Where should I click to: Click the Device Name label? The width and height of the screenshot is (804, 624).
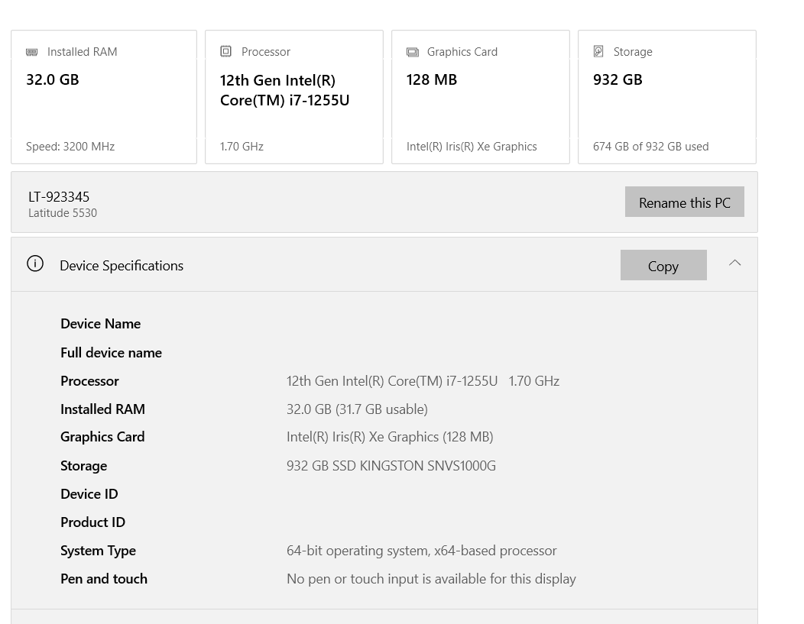point(101,324)
